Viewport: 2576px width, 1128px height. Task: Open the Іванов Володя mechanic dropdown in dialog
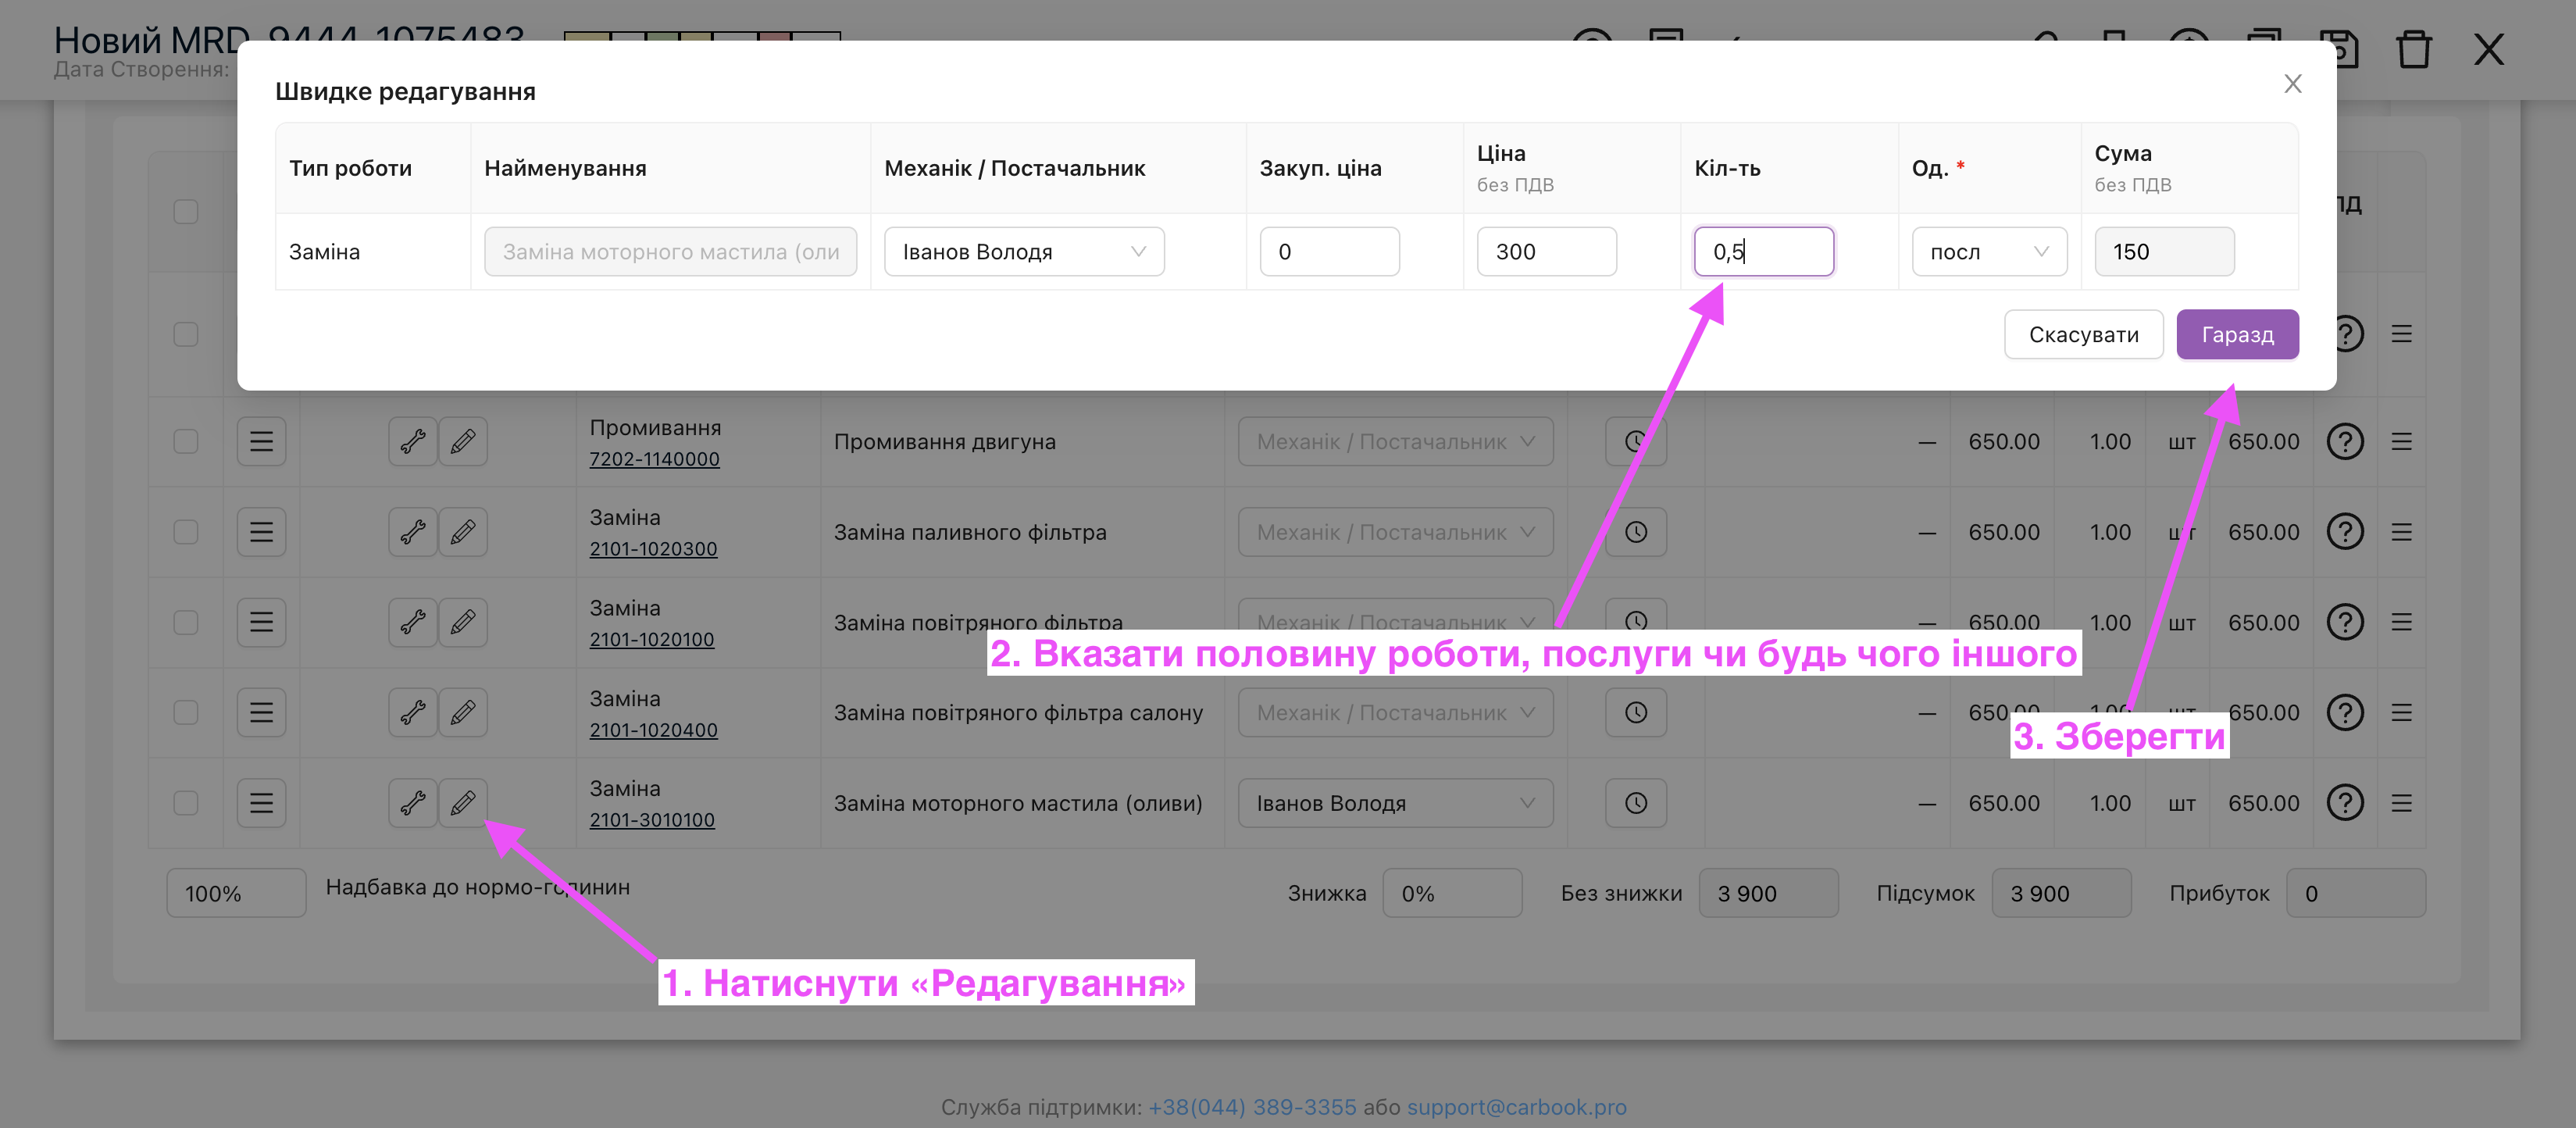click(1024, 251)
